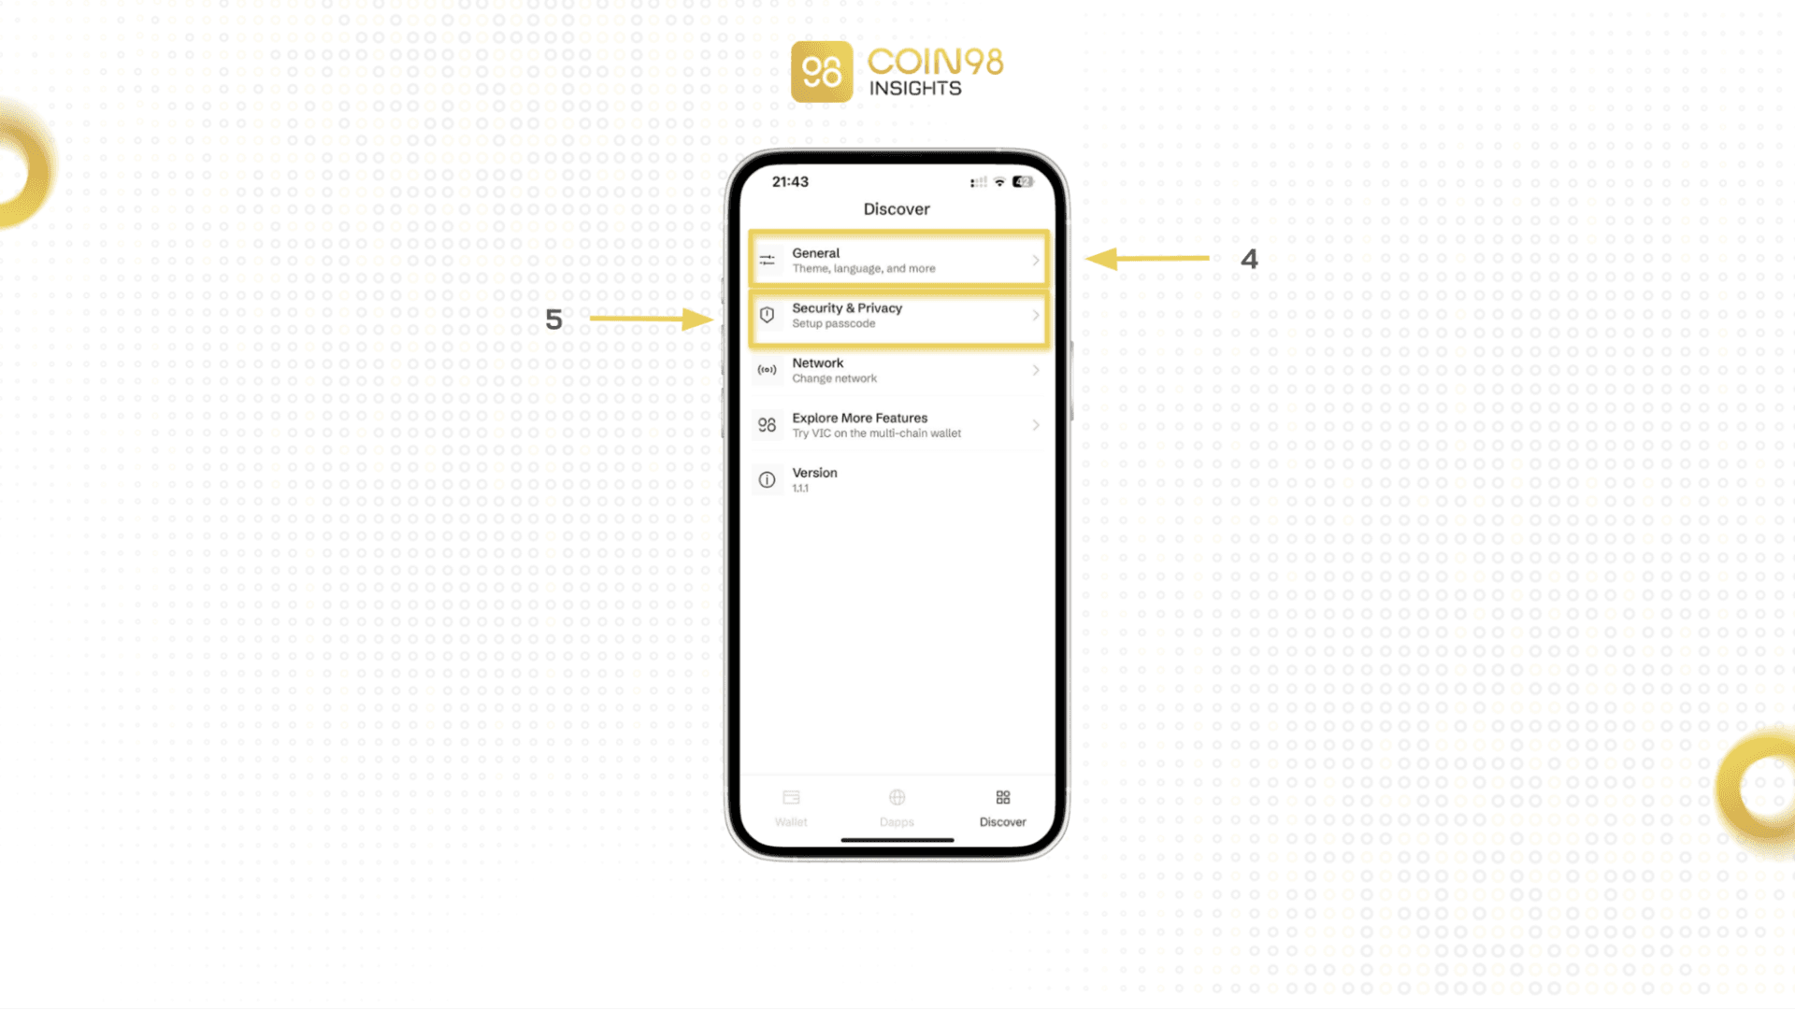Navigate to the Dapps tab
The width and height of the screenshot is (1795, 1010).
click(x=897, y=806)
